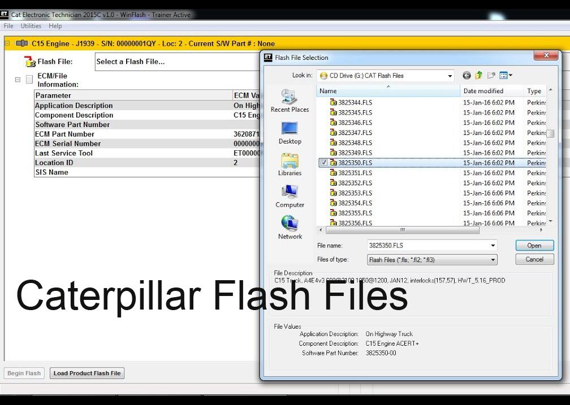Open Network location in places bar

290,228
